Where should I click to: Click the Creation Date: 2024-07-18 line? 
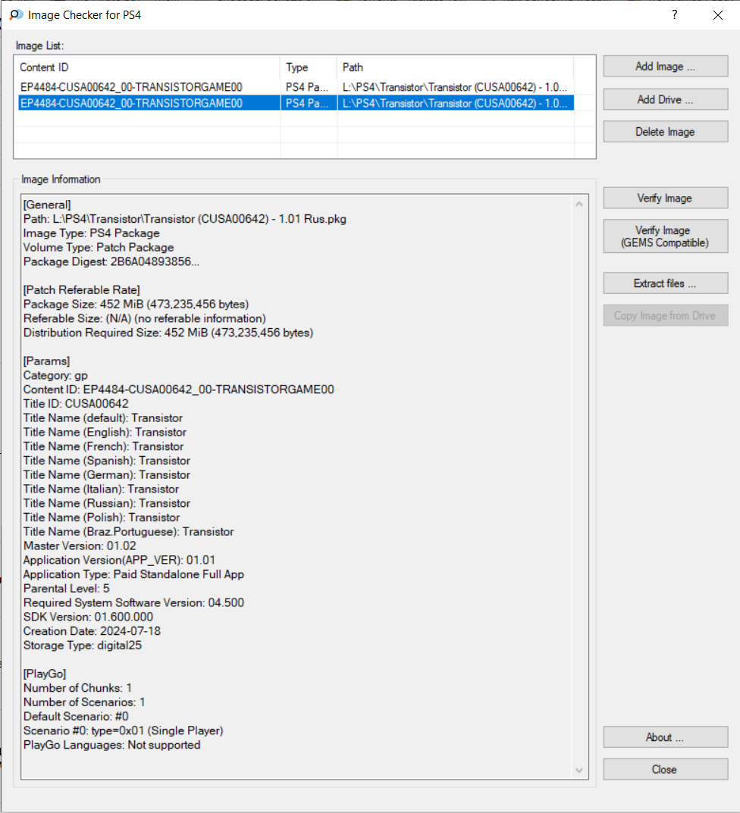[92, 631]
